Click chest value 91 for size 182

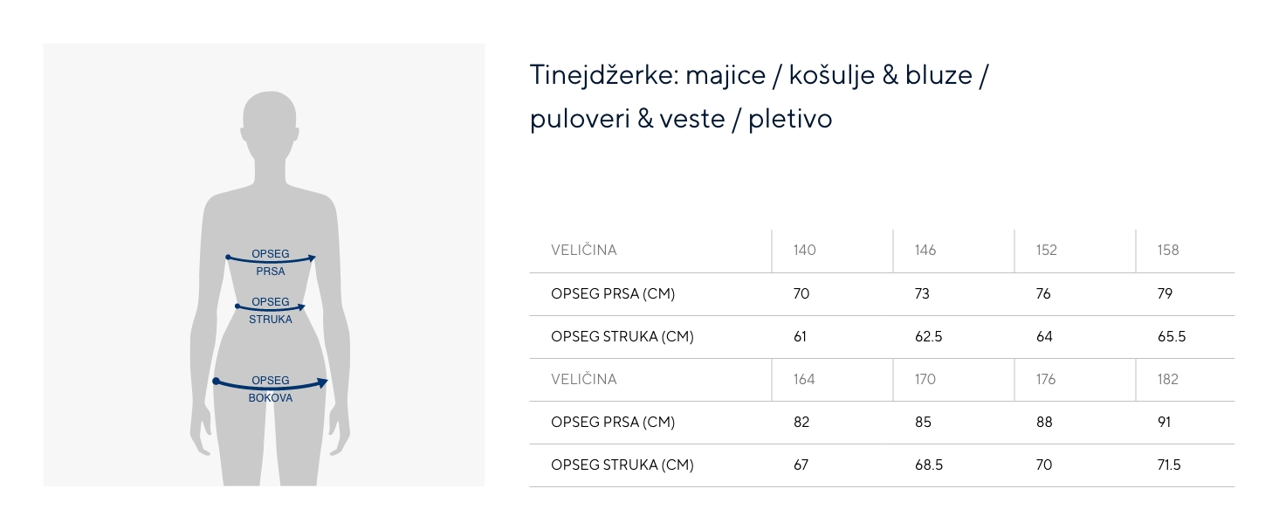point(1165,423)
